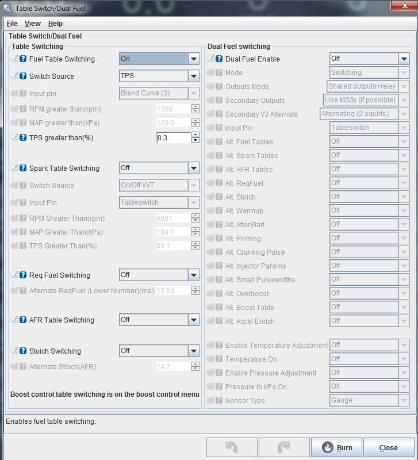Click the greyed help icon beside RPM greater than(rpm)
The height and width of the screenshot is (460, 418).
click(x=23, y=109)
